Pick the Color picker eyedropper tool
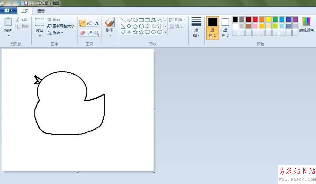316x184 pixels. coord(90,33)
